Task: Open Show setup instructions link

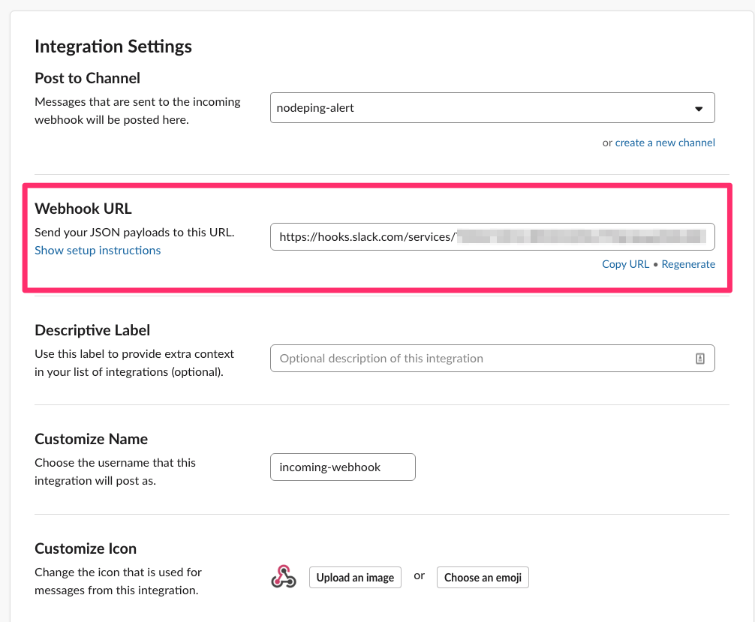Action: click(98, 251)
